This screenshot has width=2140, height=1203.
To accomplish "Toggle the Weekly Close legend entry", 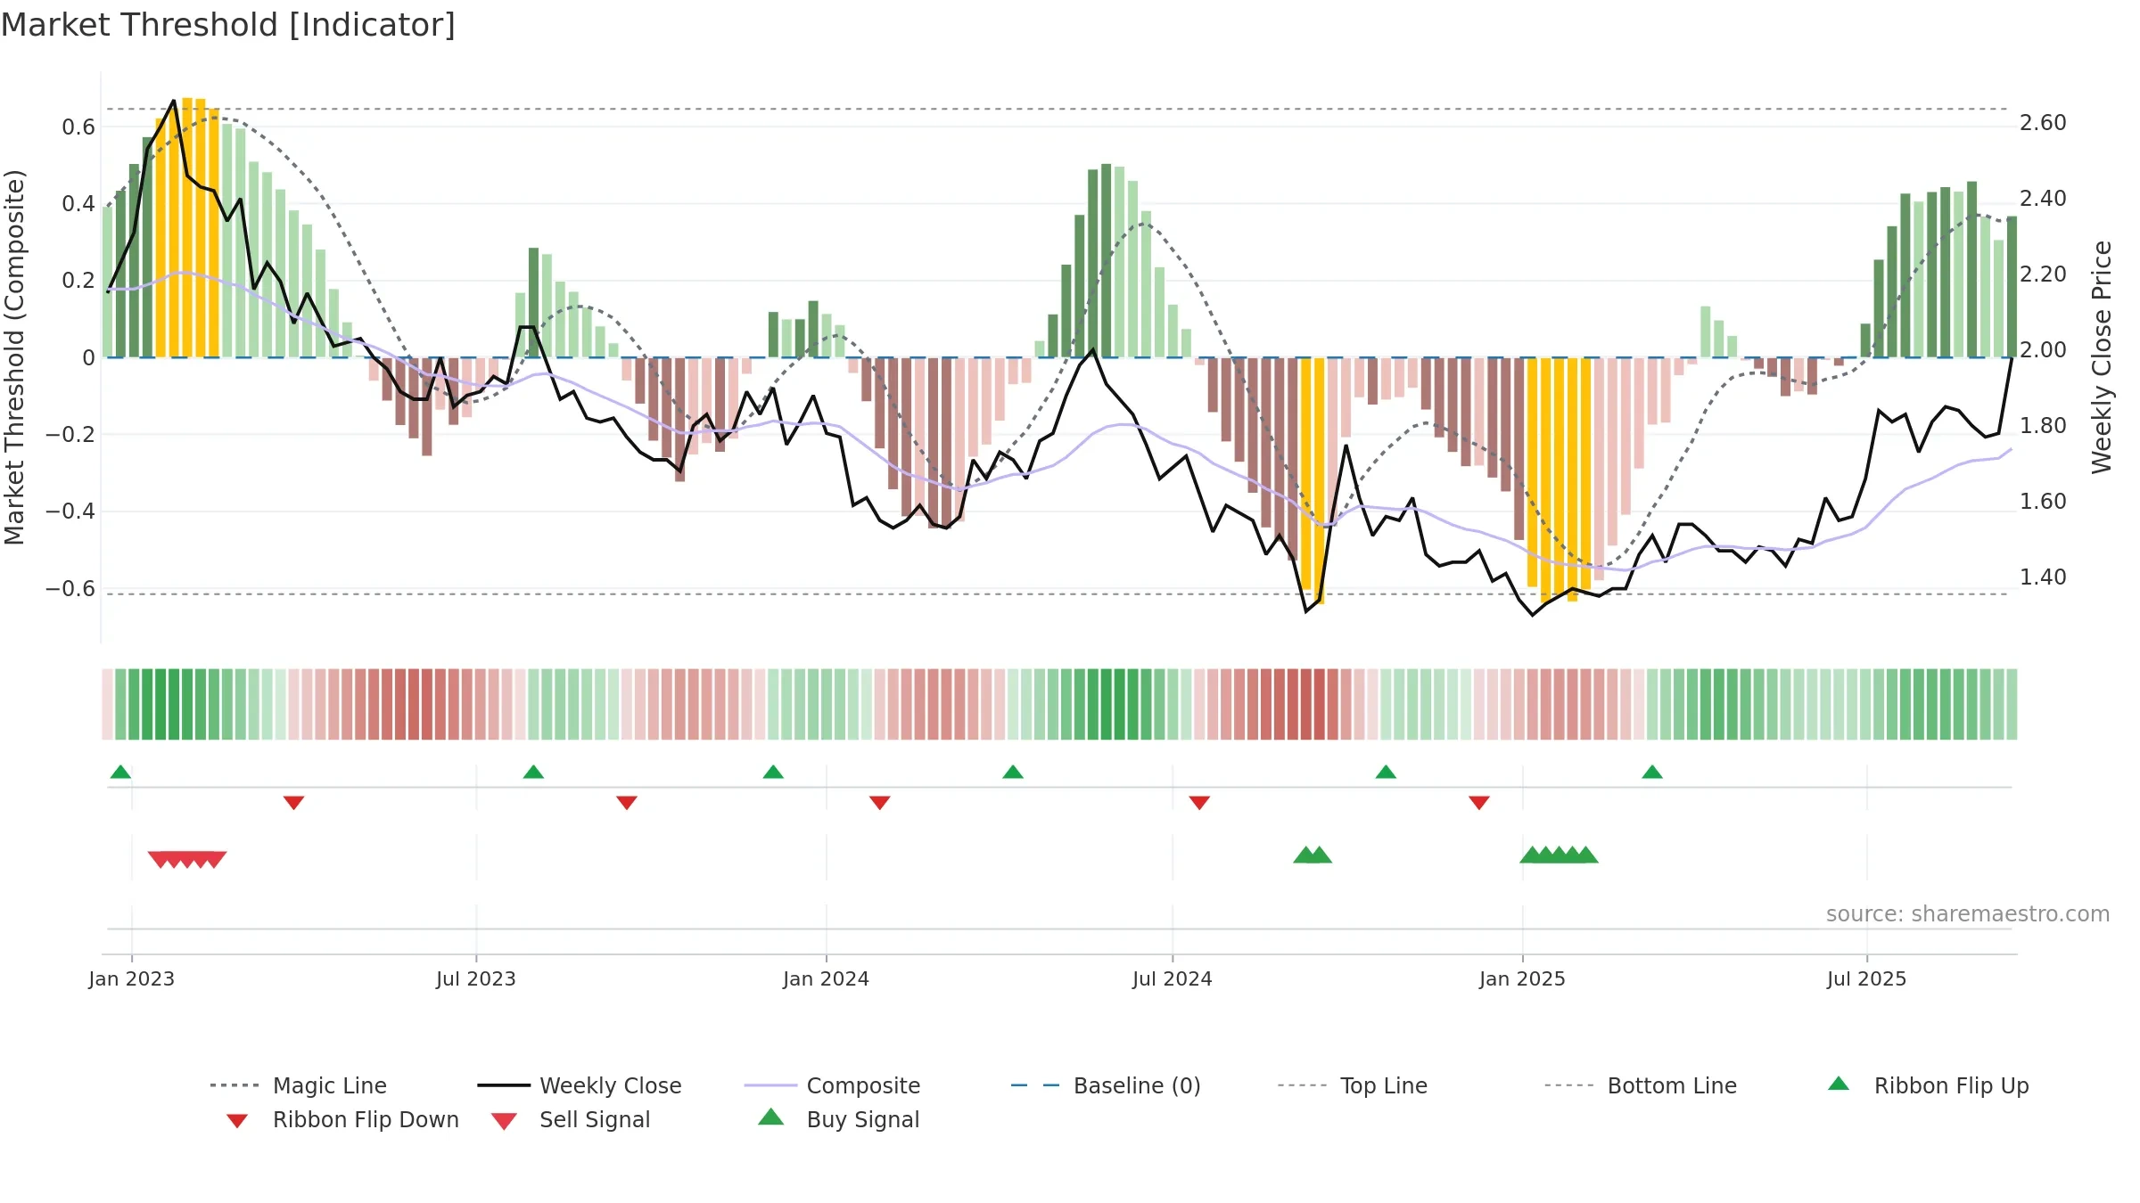I will 579,1085.
